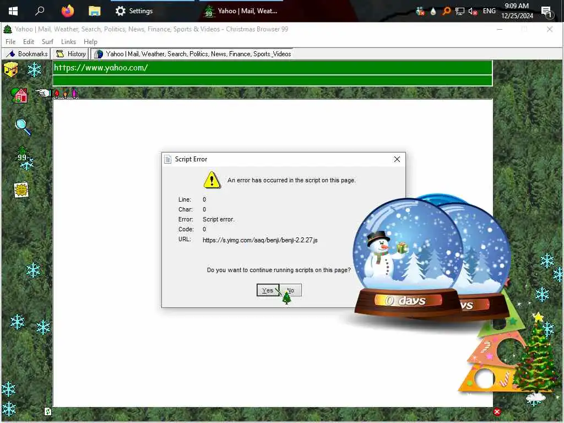This screenshot has width=564, height=423.
Task: Click the red Christmas light bulb icon
Action: pos(57,94)
